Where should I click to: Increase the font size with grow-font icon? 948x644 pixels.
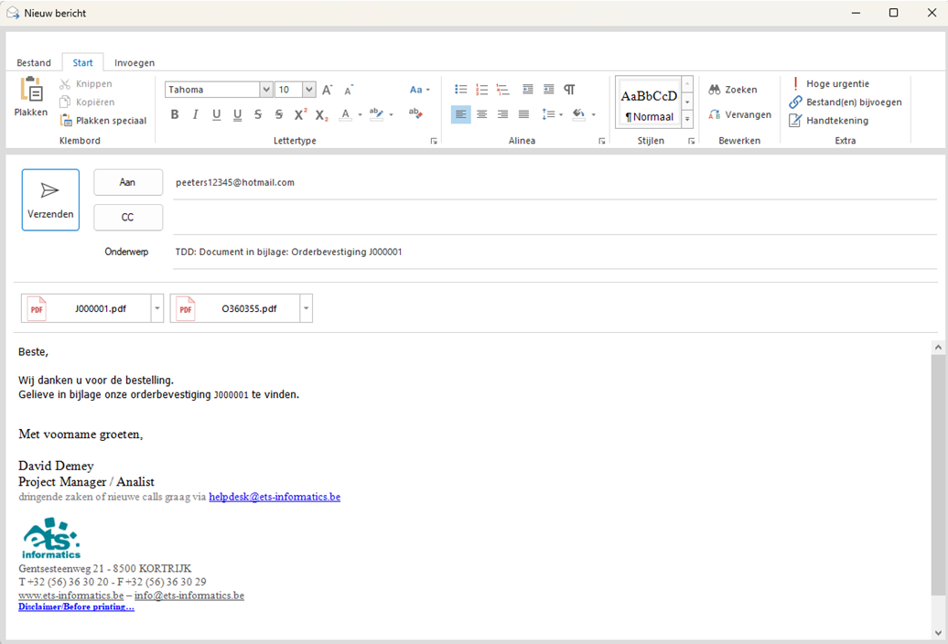tap(327, 90)
